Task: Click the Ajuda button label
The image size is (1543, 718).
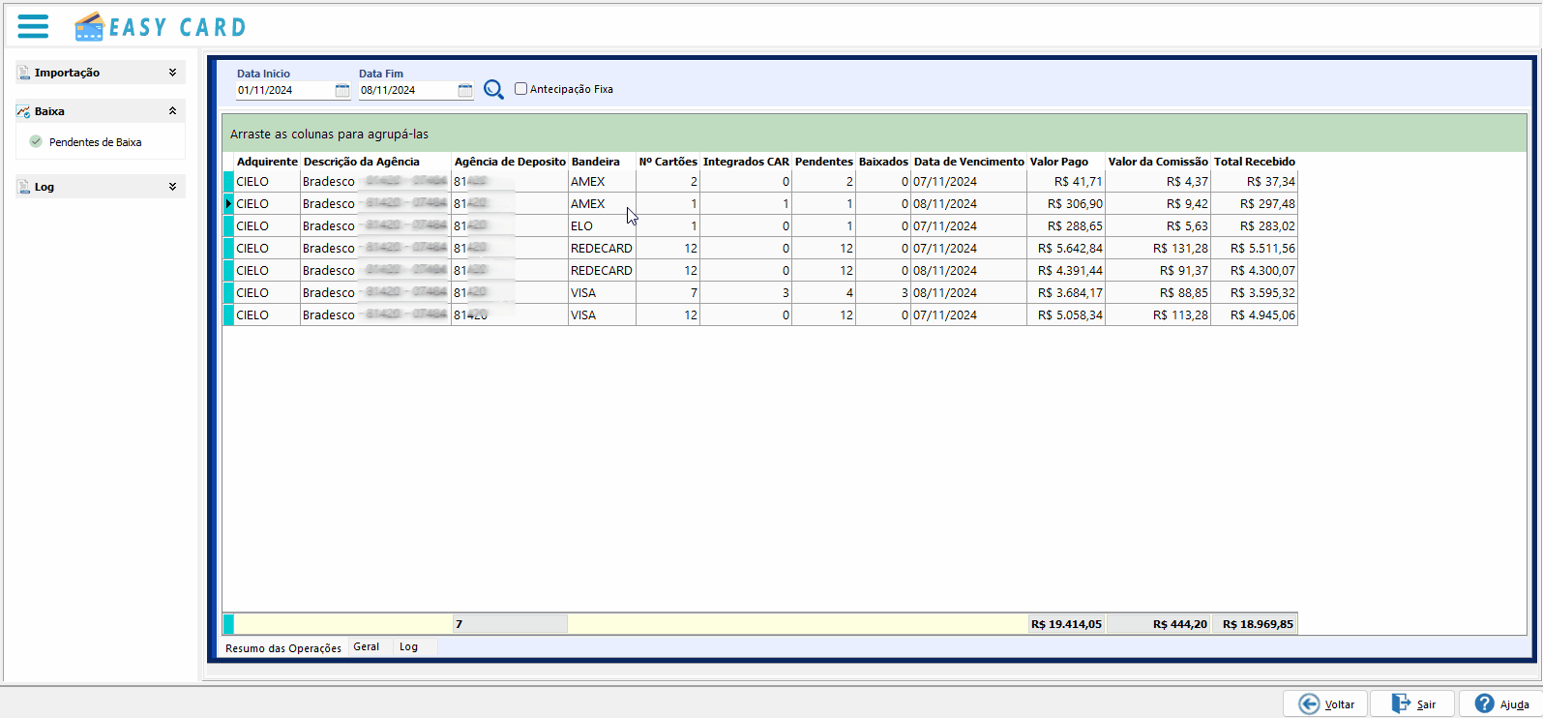Action: tap(1515, 704)
